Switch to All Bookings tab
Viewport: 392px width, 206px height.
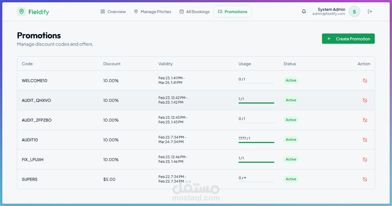pos(195,12)
